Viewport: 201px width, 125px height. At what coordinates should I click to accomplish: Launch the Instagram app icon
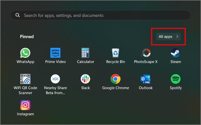coord(25,105)
